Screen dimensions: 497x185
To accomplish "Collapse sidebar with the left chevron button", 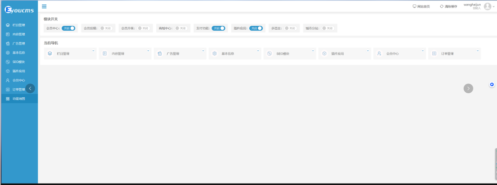I will pos(30,89).
